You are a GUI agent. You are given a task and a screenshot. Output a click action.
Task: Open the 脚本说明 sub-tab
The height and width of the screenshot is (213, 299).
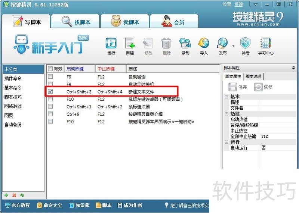[x=253, y=76]
